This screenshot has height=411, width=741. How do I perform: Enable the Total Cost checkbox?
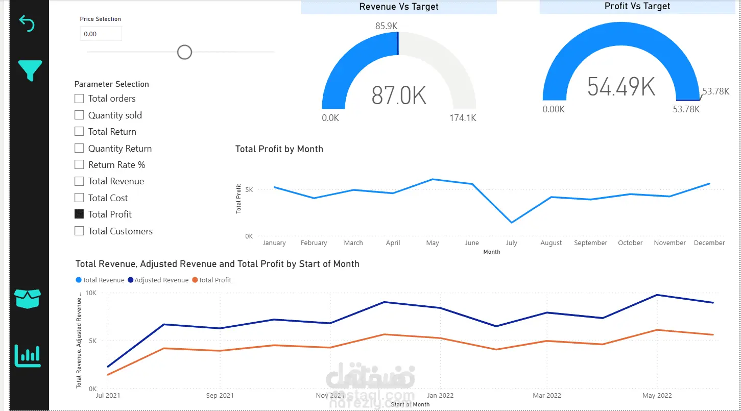pyautogui.click(x=79, y=198)
